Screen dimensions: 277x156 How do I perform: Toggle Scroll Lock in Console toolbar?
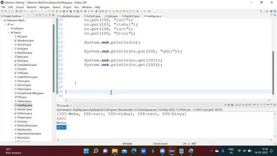coord(239,105)
